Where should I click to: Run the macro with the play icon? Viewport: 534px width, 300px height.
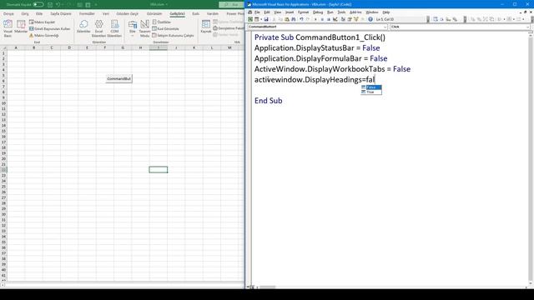coord(315,19)
